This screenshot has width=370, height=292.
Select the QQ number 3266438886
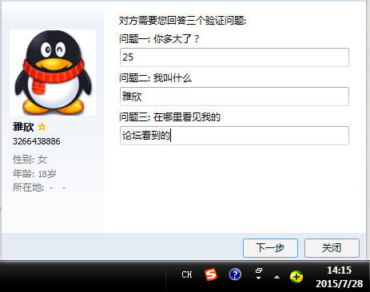(37, 141)
